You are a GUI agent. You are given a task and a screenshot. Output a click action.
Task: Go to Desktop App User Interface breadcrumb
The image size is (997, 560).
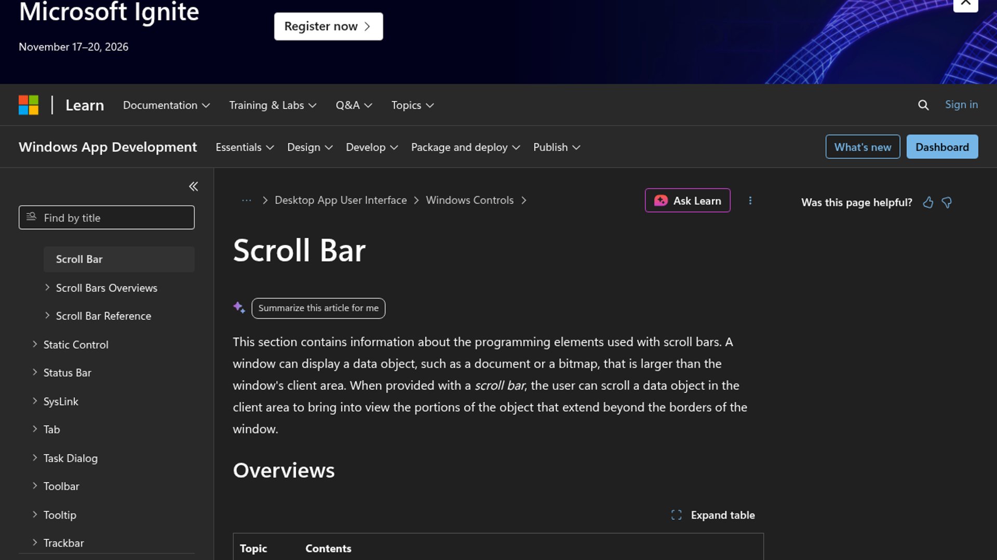pos(341,200)
